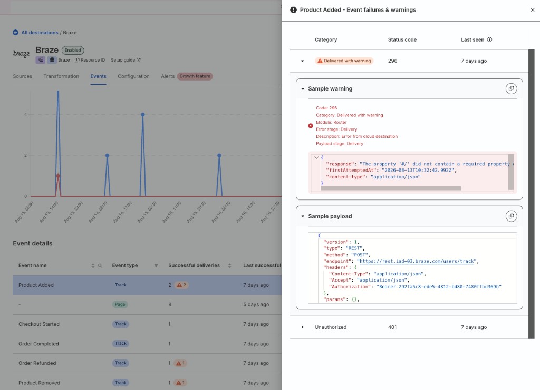Screen dimensions: 540x390
Task: Click the red data point on the chart
Action: point(58,176)
